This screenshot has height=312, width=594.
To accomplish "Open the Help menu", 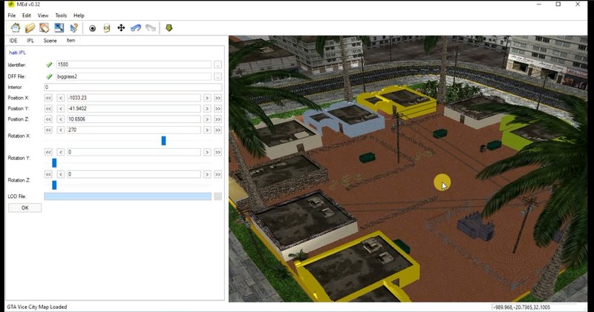I will tap(79, 16).
